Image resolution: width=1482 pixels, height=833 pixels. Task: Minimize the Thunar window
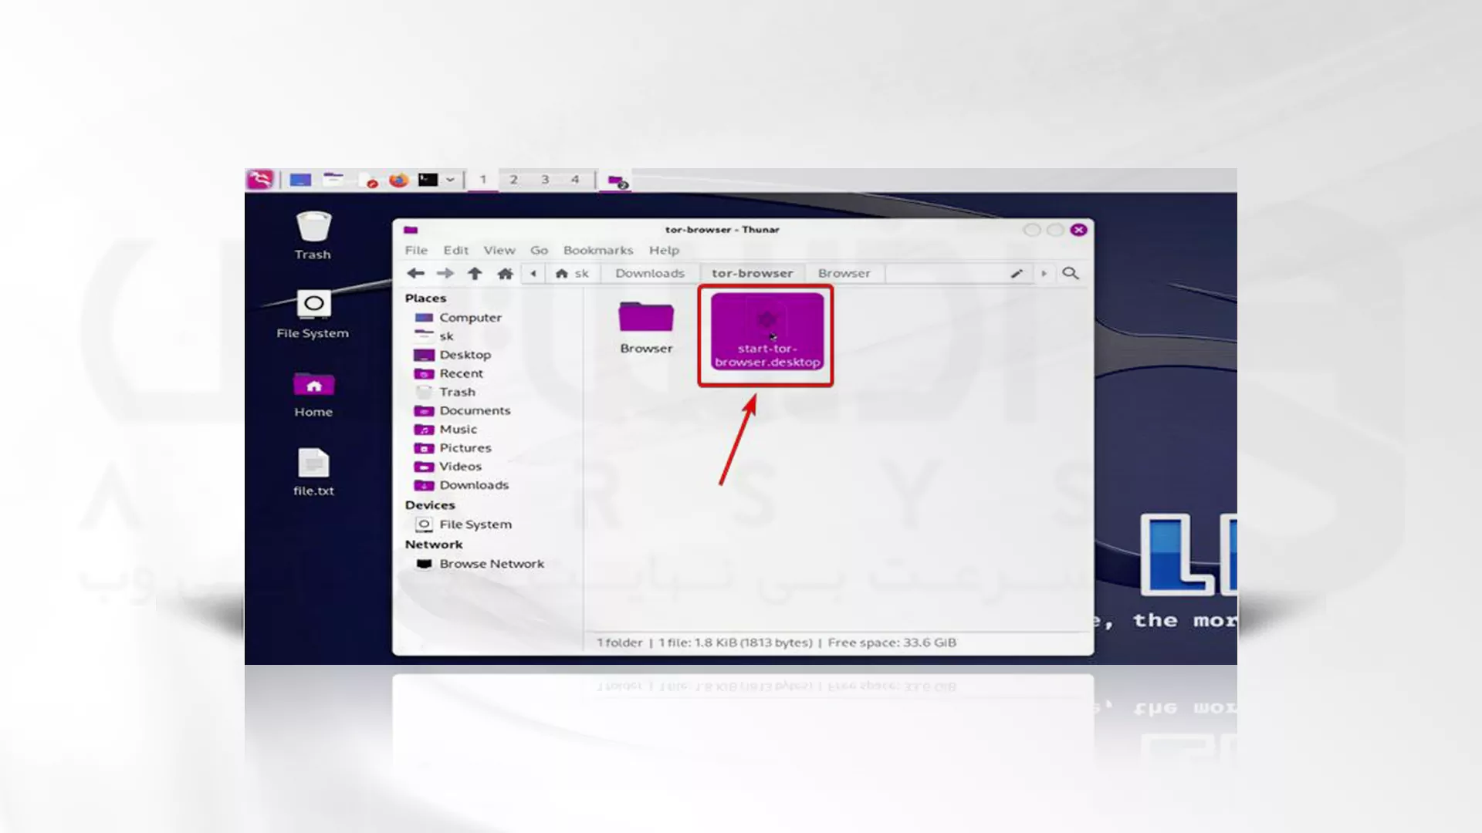(1032, 230)
